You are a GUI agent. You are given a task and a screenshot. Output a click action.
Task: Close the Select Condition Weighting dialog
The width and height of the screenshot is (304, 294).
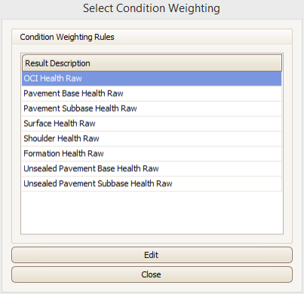click(152, 274)
